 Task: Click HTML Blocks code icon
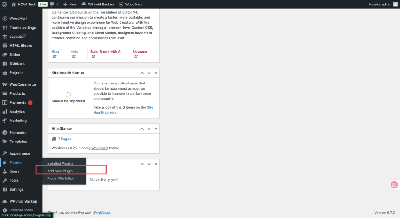[x=5, y=46]
